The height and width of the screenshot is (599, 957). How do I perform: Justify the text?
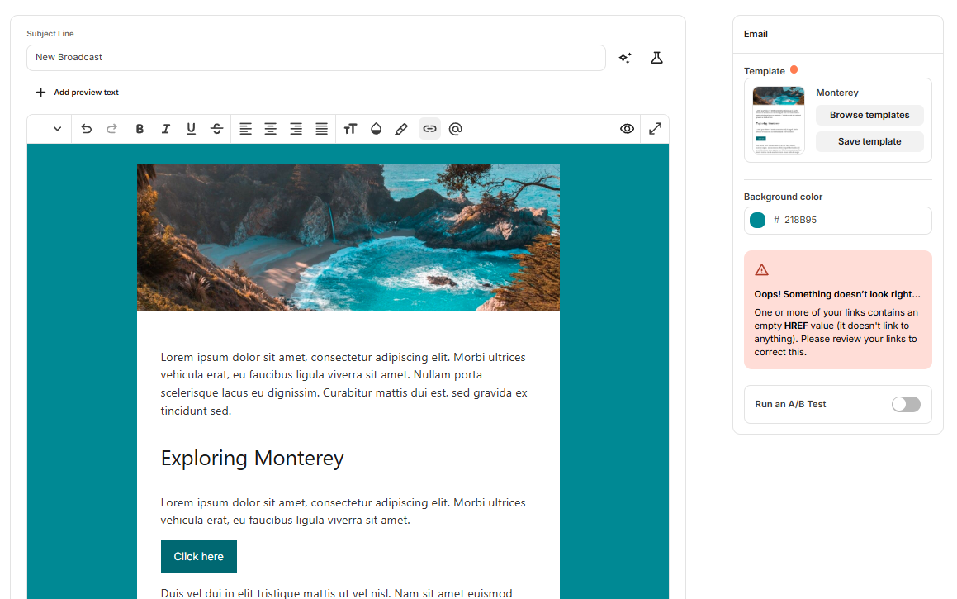(322, 129)
